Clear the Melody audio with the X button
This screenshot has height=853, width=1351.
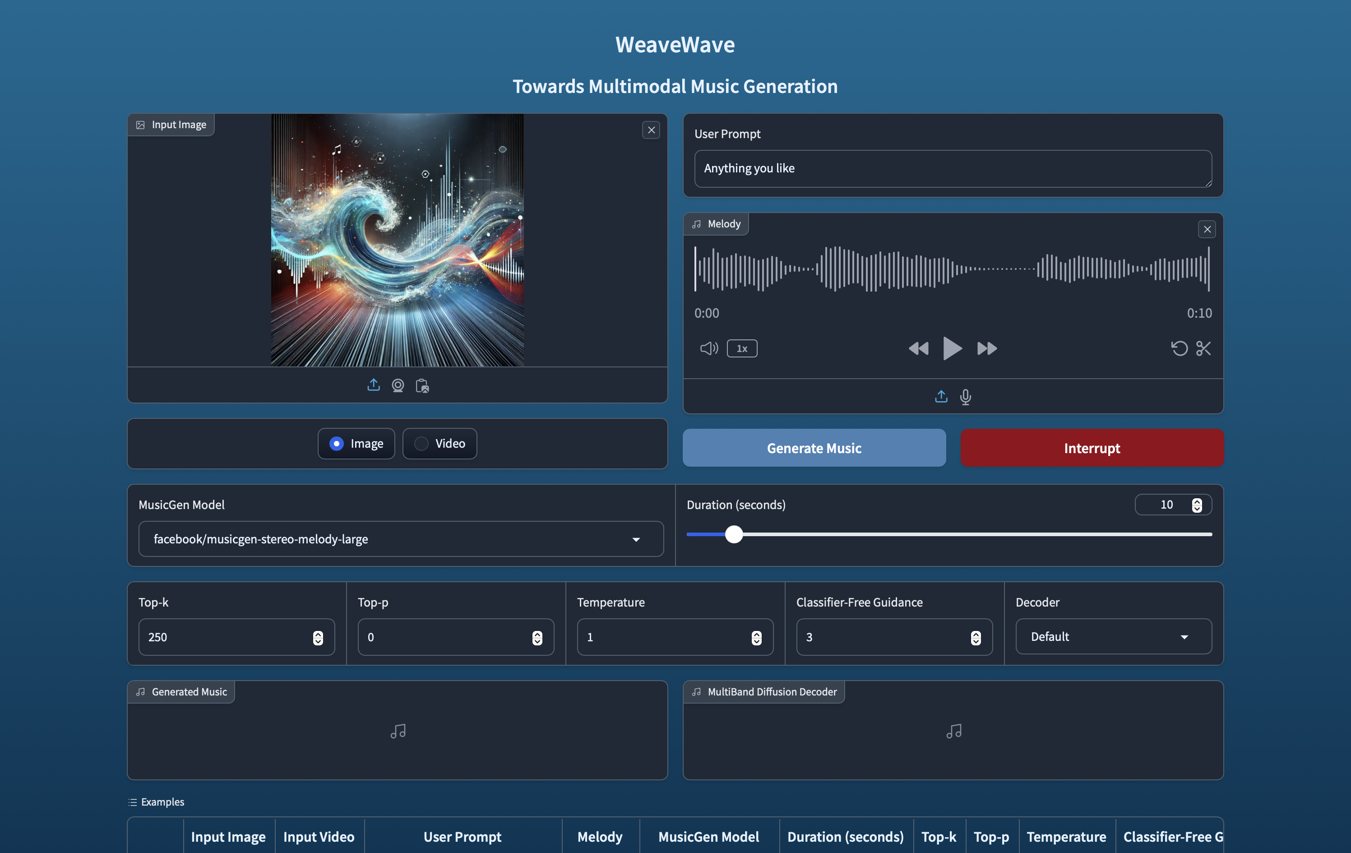point(1207,229)
